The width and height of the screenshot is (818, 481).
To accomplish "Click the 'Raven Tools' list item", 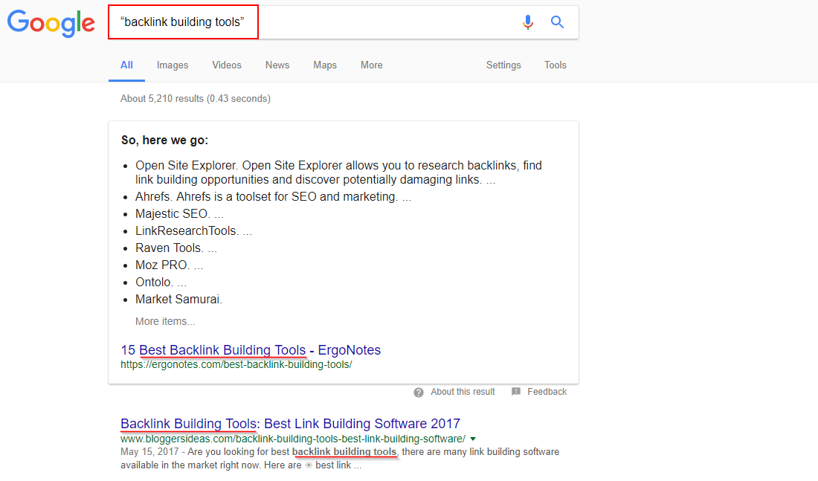I will (175, 248).
